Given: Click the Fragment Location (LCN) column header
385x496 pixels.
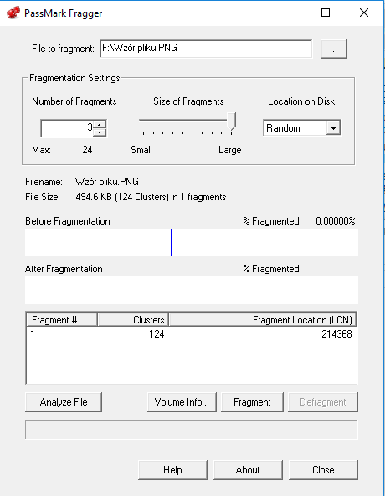Looking at the screenshot, I should [x=263, y=319].
